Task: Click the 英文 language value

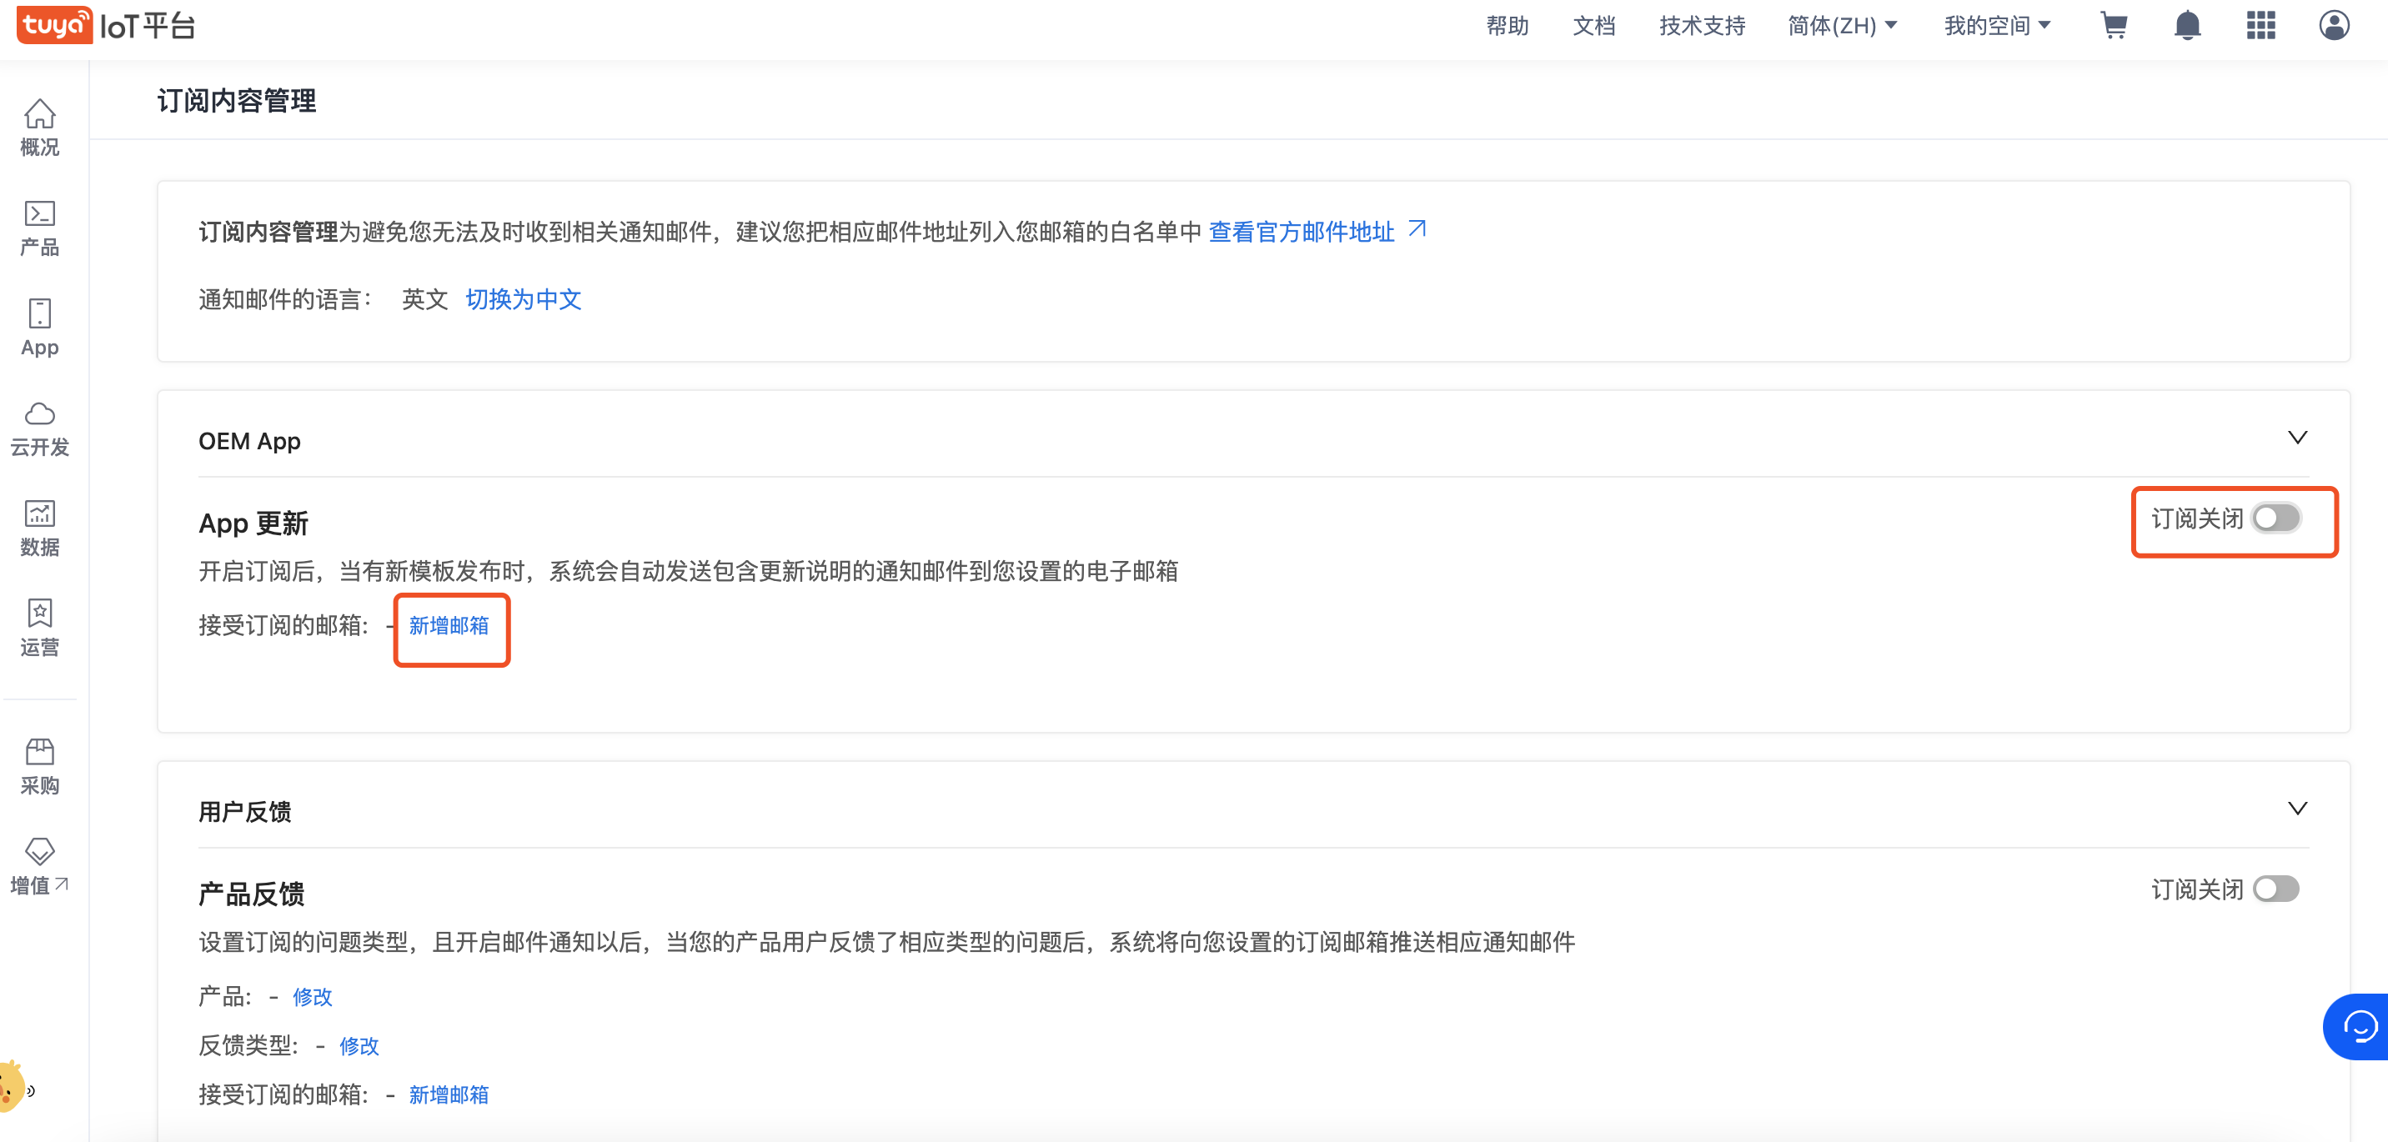Action: click(424, 299)
